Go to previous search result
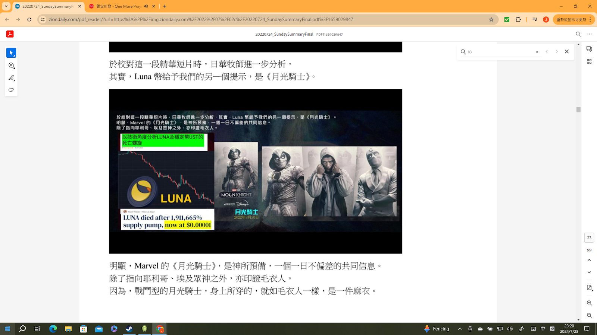This screenshot has height=335, width=597. [547, 52]
